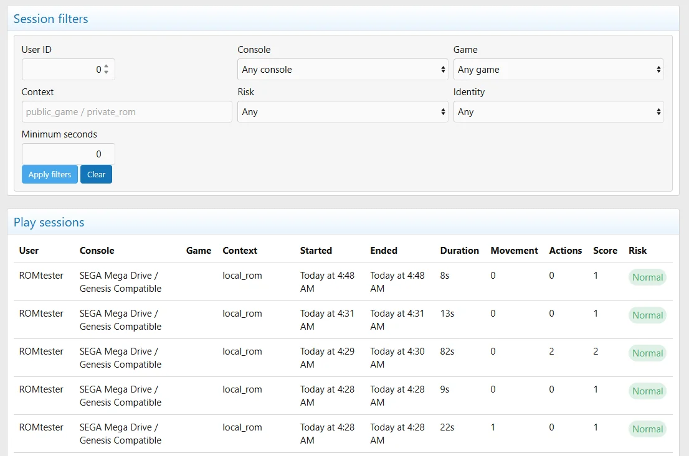Screen dimensions: 689x456
Task: Click the Started column header
Action: (x=316, y=251)
